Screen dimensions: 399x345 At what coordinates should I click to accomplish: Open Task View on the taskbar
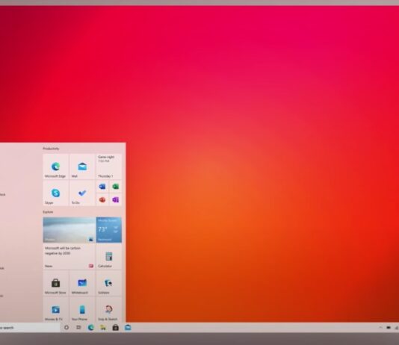[x=78, y=328]
